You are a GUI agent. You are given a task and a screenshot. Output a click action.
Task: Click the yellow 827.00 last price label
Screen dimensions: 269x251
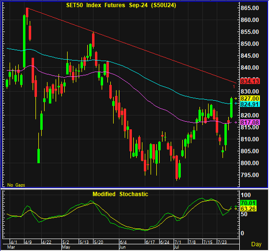tap(250, 99)
